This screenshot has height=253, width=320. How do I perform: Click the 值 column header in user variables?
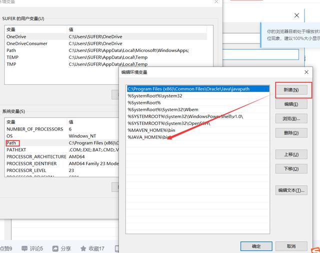click(137, 29)
